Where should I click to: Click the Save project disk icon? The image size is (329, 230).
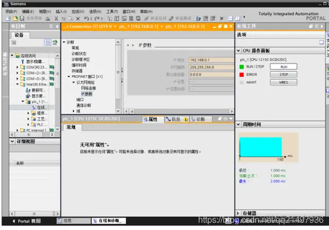22,19
